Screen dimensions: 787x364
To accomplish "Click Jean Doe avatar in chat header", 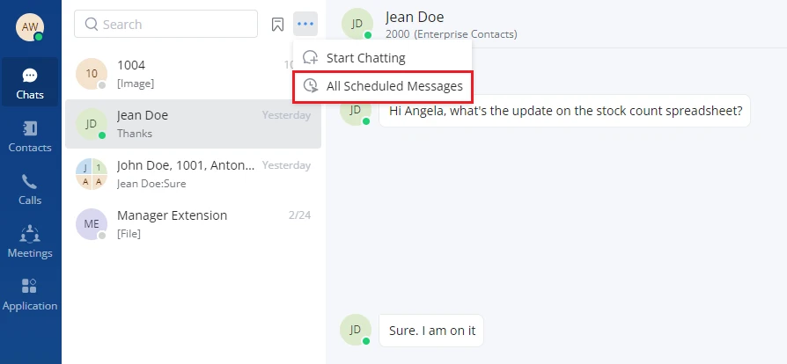I will pos(357,24).
